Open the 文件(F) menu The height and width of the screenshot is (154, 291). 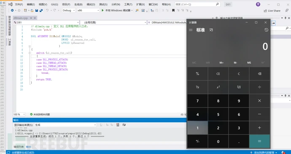point(19,5)
